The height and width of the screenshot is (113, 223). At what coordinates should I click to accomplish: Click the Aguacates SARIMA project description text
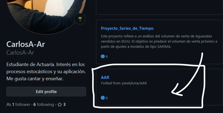pyautogui.click(x=159, y=41)
